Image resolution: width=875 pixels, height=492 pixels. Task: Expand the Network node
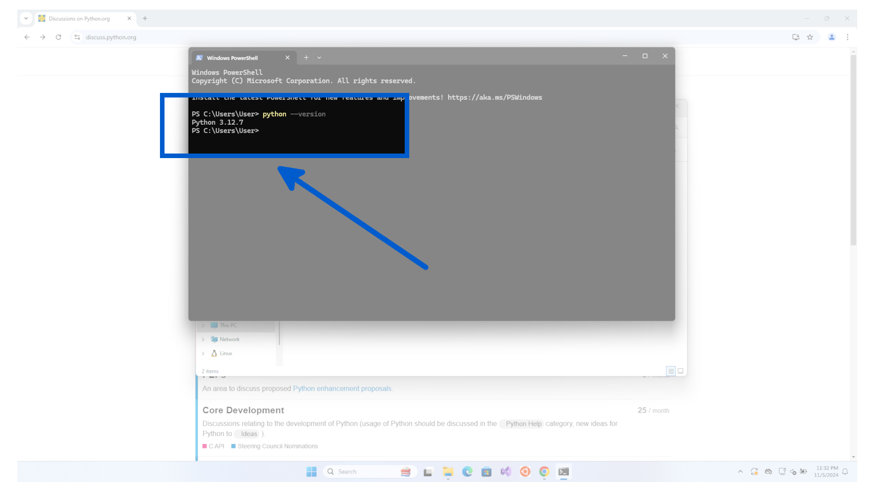204,339
